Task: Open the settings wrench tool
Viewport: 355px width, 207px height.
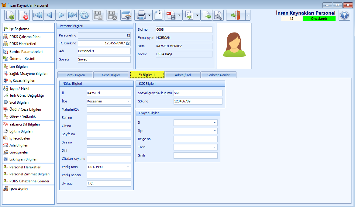Action: point(218,15)
